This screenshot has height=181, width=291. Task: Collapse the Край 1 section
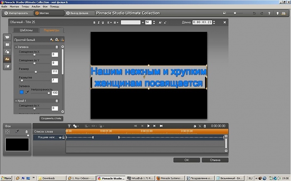tap(16, 101)
